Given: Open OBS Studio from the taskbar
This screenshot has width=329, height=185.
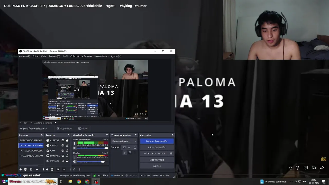Looking at the screenshot, I should point(96,182).
